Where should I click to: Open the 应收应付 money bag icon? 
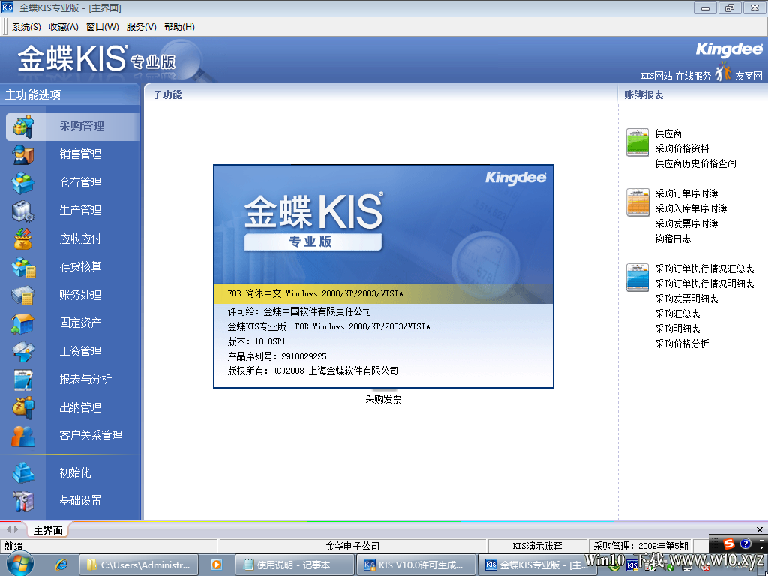(23, 239)
